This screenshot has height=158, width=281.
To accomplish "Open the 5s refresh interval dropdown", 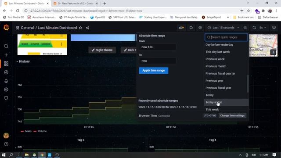I will pyautogui.click(x=263, y=28).
